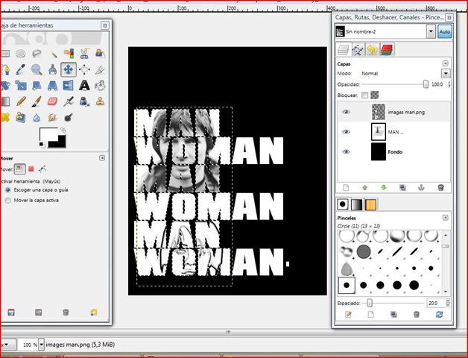Image resolution: width=468 pixels, height=358 pixels.
Task: Hide the images man.png layer
Action: point(346,112)
